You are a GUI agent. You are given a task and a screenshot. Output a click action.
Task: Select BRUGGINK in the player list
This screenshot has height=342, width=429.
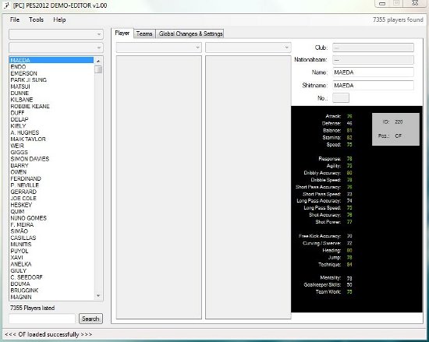(x=51, y=290)
